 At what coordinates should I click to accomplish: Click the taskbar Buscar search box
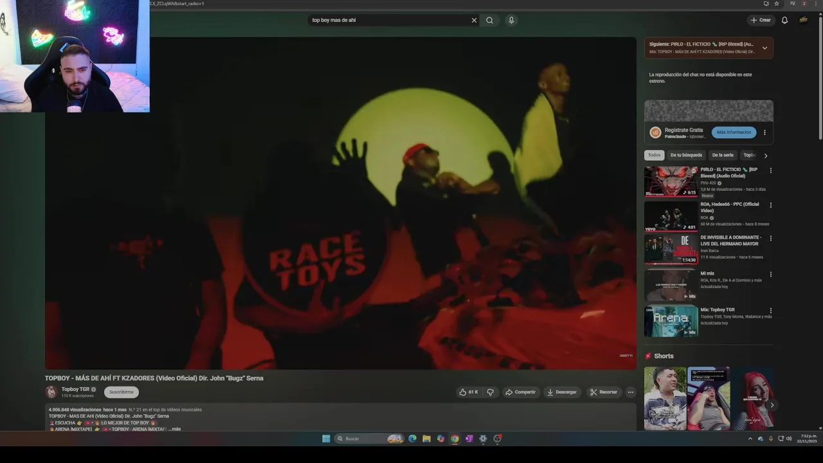pos(369,439)
